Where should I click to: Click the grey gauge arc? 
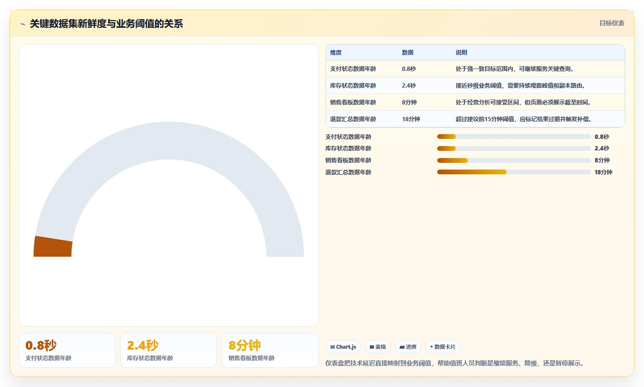169,141
